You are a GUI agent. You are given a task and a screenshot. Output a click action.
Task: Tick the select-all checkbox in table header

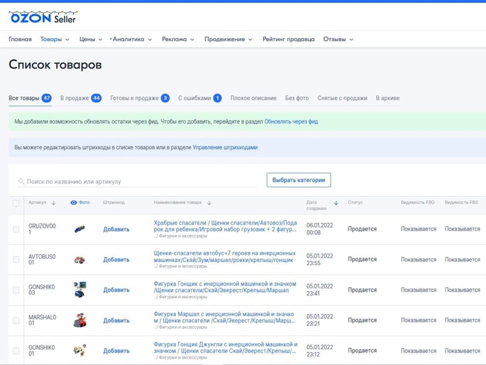16,203
